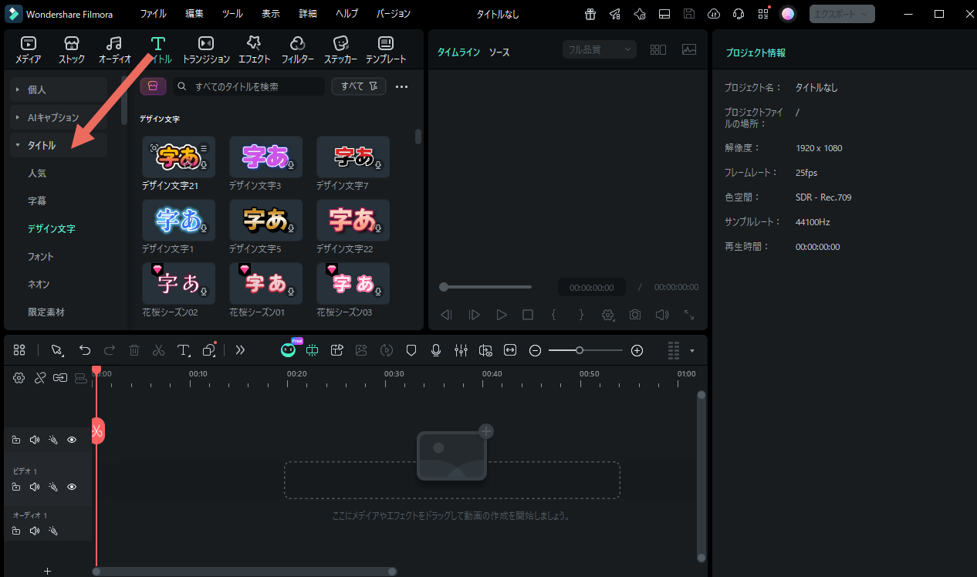Lock the オーディオ 1 track
977x577 pixels.
coord(15,531)
